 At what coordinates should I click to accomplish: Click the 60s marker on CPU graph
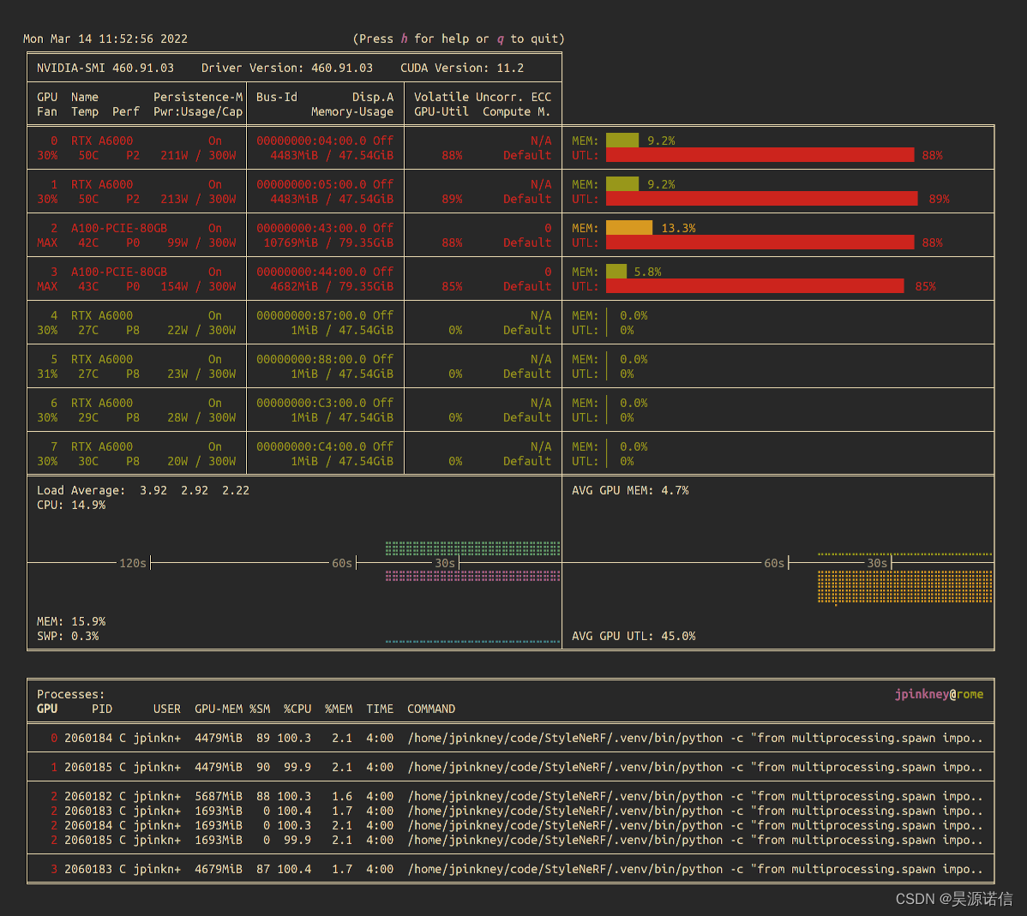click(342, 563)
